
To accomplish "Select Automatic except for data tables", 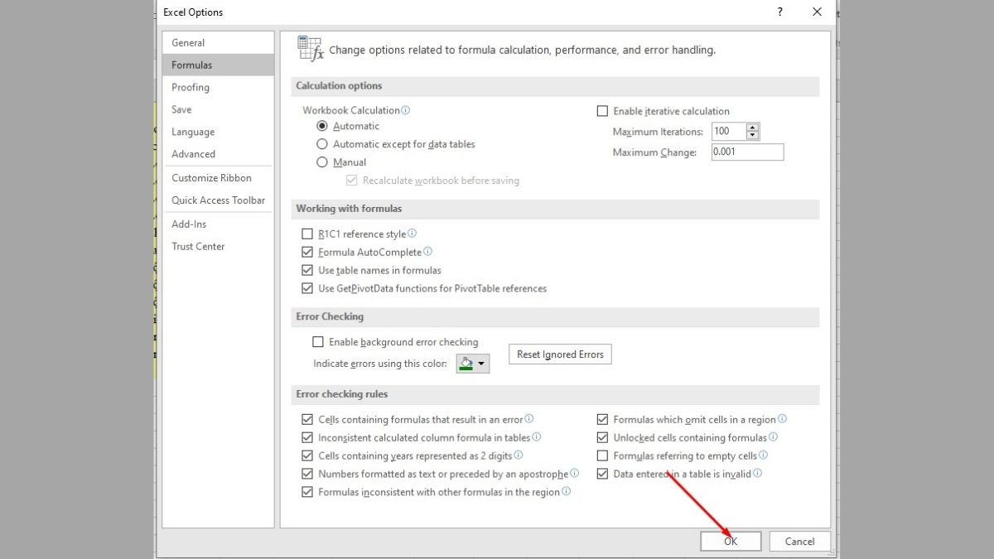I will tap(322, 144).
